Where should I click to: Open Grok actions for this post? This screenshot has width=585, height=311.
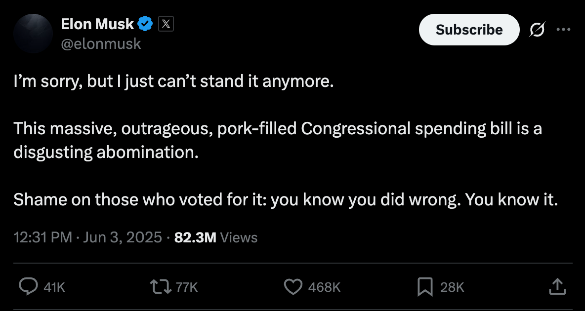538,30
